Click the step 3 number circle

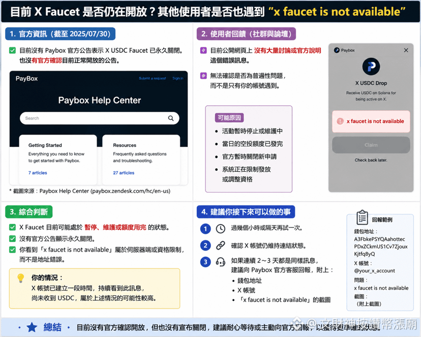[205, 262]
